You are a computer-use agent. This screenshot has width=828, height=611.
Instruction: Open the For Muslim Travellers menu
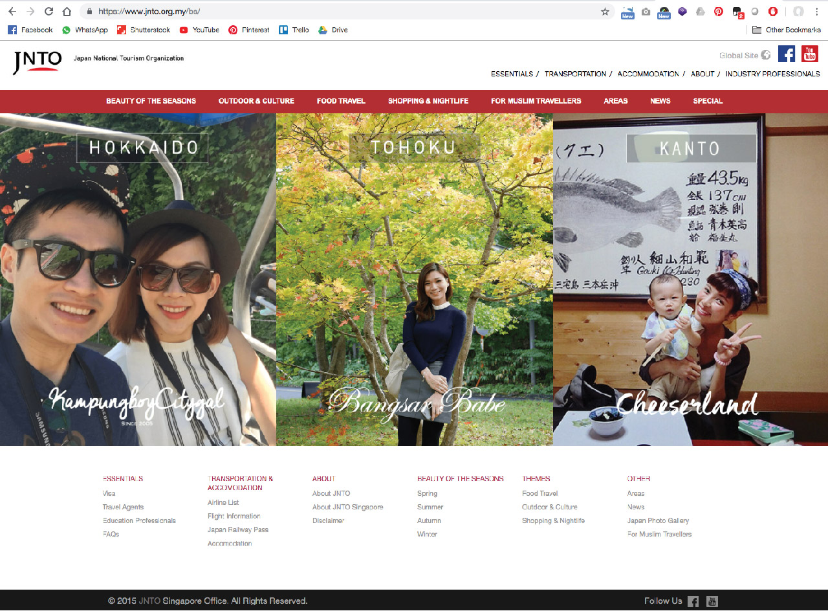point(536,101)
